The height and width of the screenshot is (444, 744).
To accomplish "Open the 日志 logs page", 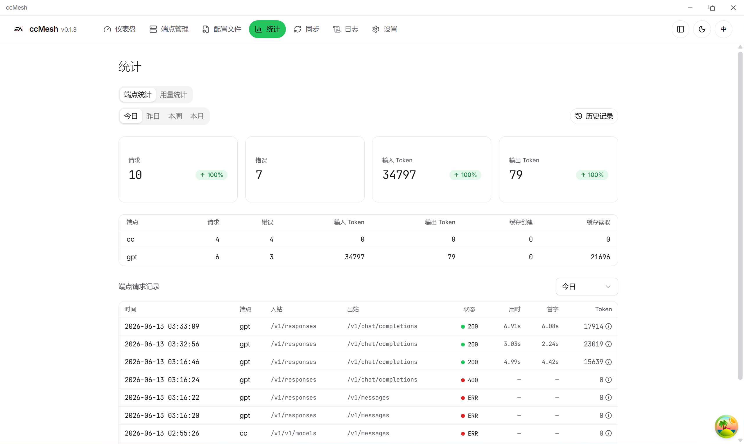I will [346, 29].
